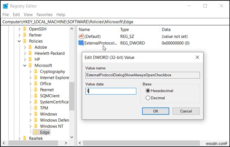
Task: Select the Edge tree item label
Action: point(45,132)
